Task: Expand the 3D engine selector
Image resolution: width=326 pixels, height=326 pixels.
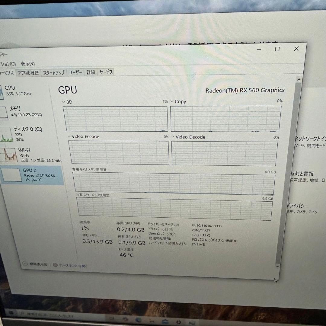Action: (x=63, y=102)
